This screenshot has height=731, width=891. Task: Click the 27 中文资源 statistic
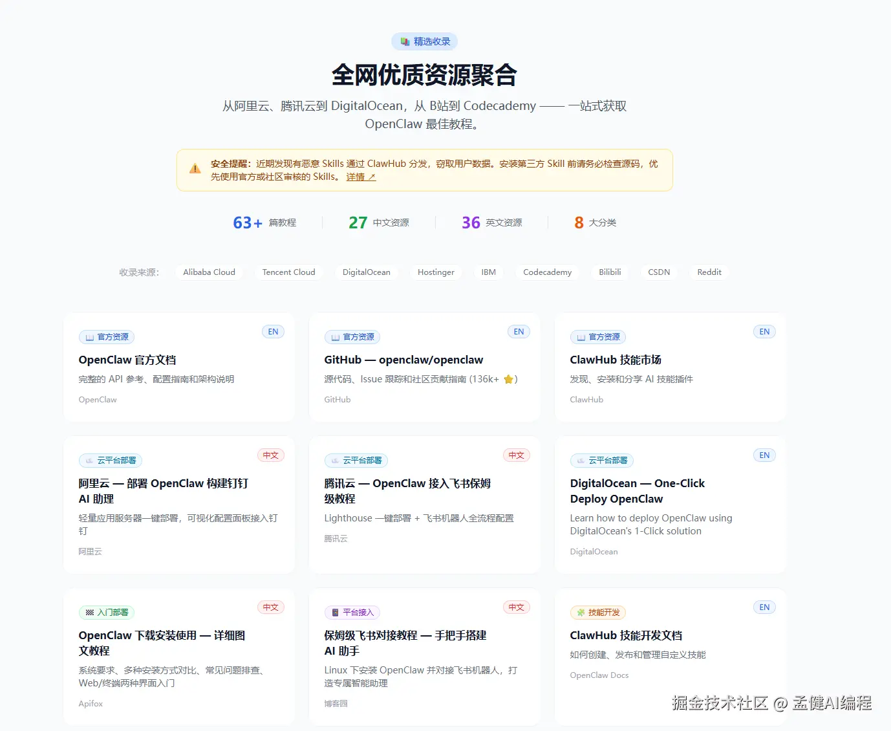[x=379, y=223]
